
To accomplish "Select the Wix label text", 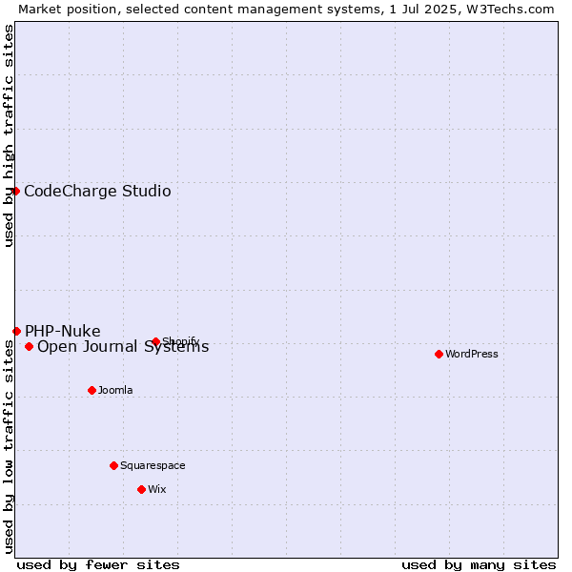I will (157, 489).
